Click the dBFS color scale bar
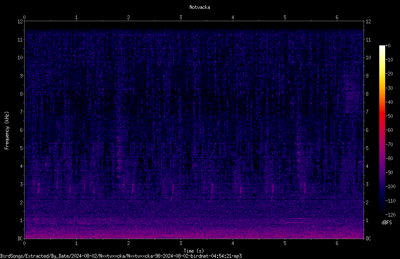400x259 pixels. pos(382,130)
